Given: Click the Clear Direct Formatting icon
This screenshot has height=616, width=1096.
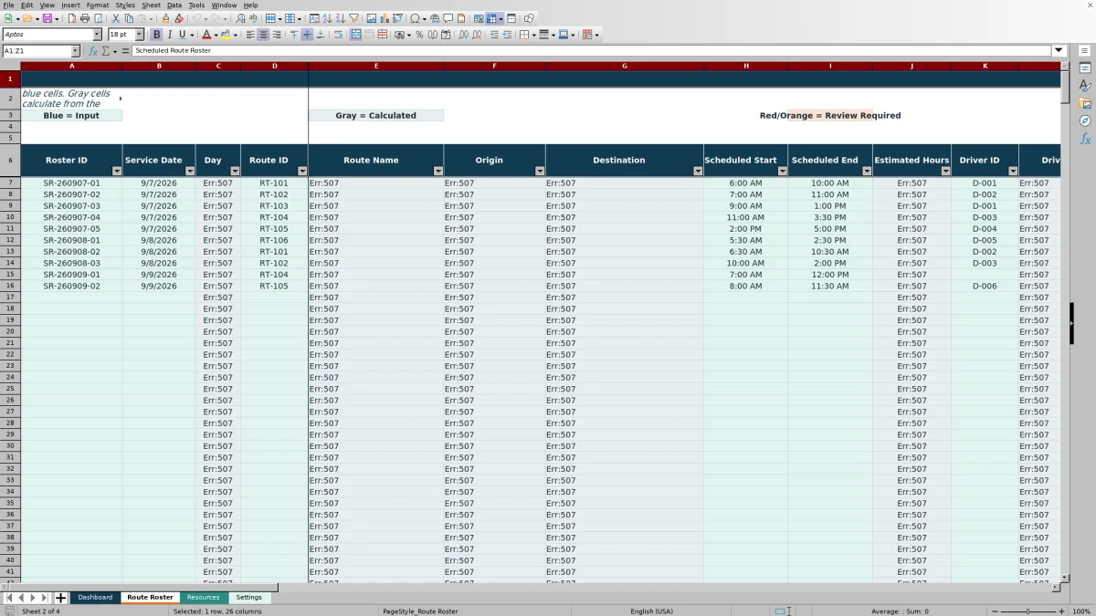Looking at the screenshot, I should (x=178, y=18).
